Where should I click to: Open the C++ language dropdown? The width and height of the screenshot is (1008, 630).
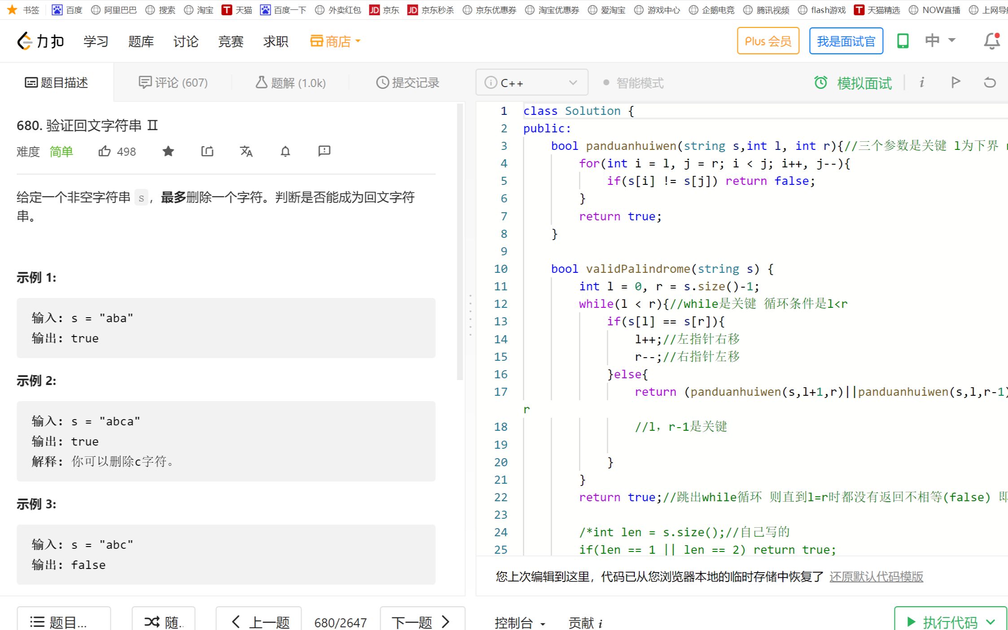click(532, 82)
